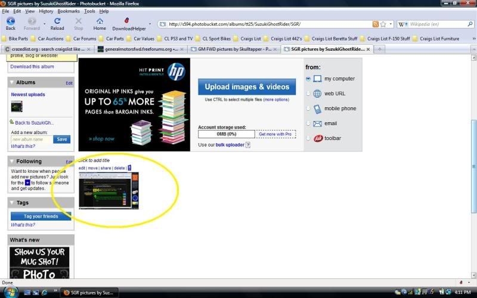Open the Bike Parts bookmark folder
The height and width of the screenshot is (298, 477).
[15, 39]
